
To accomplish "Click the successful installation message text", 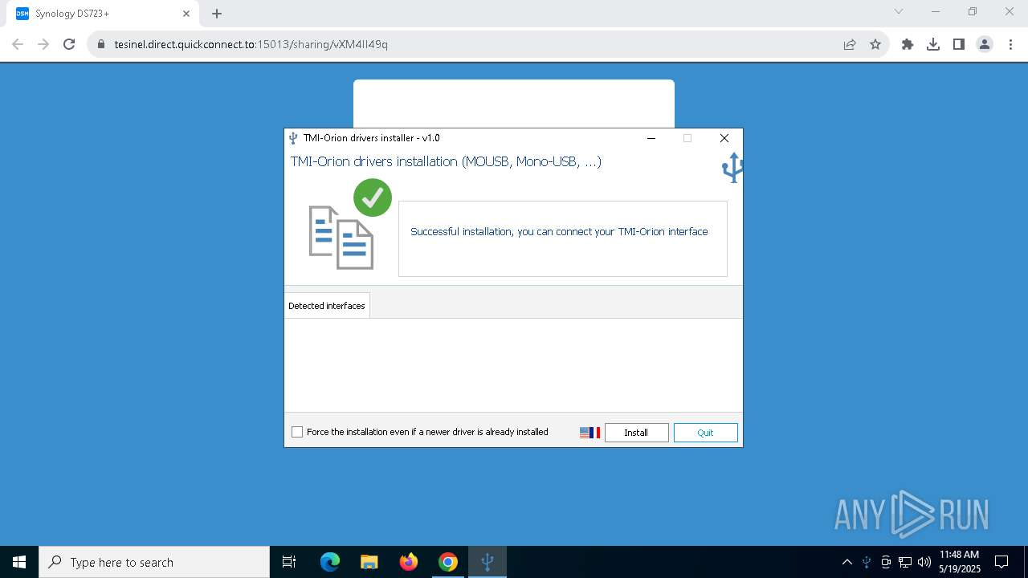I will (x=559, y=231).
